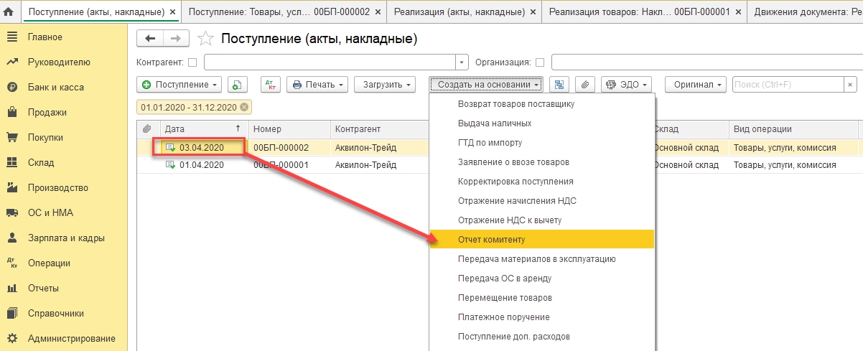Switch to Движения документа tab
The image size is (863, 351).
804,12
